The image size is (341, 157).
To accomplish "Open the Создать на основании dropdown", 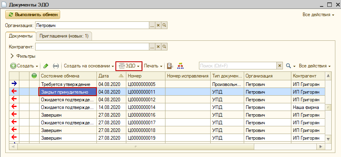I will [89, 66].
